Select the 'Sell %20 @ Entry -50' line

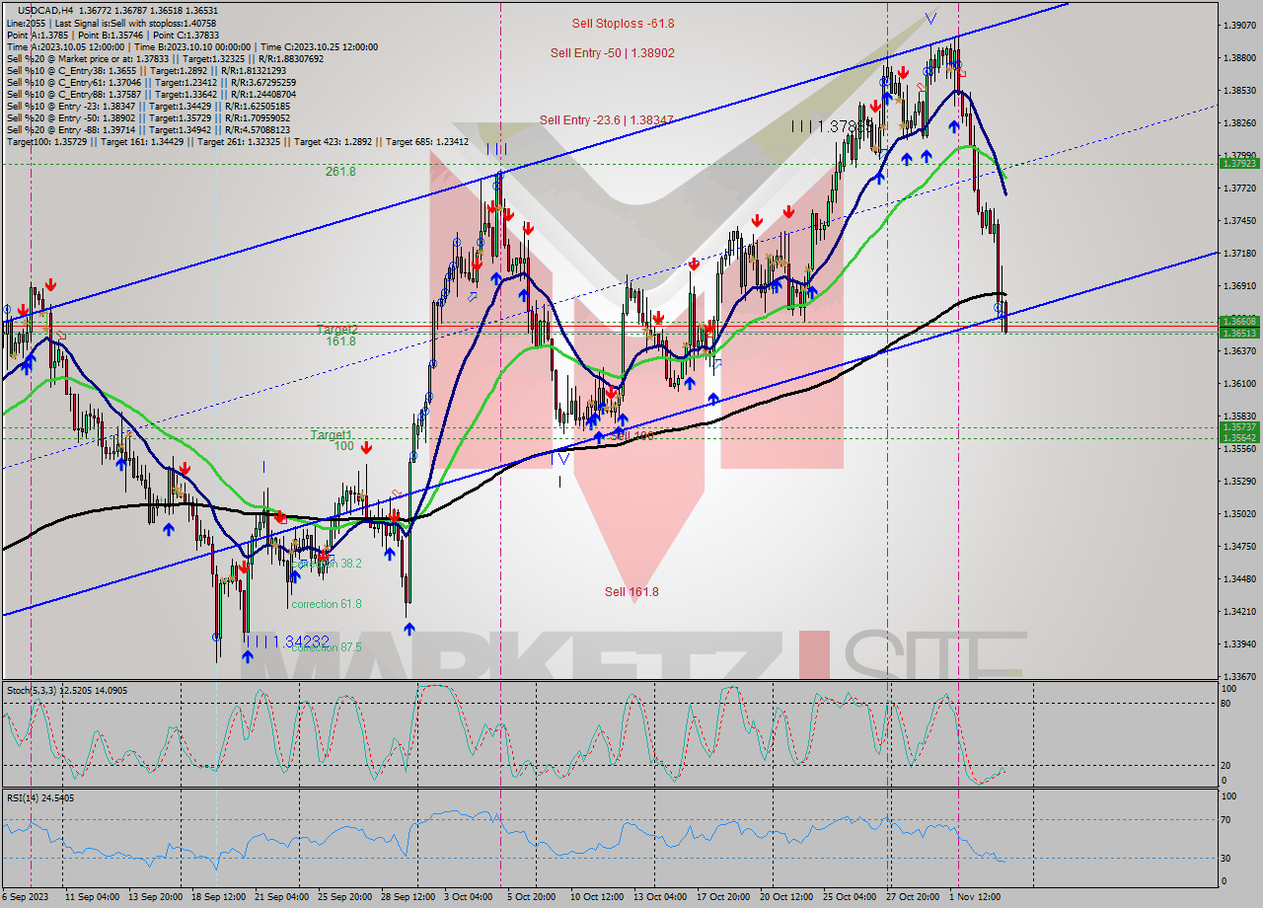pos(148,117)
